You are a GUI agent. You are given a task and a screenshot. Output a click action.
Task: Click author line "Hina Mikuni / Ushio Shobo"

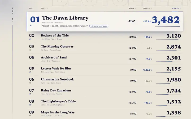click(x=51, y=39)
